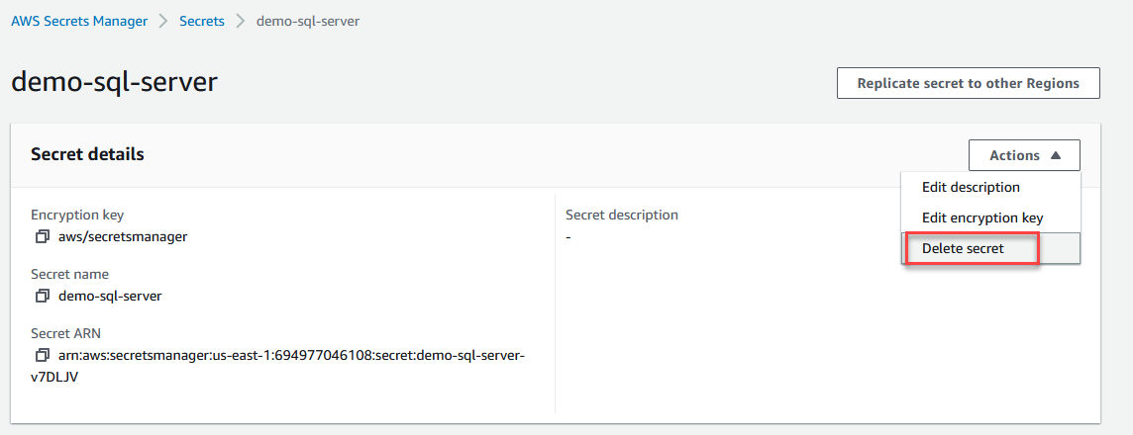Copy the encryption key value icon
The height and width of the screenshot is (435, 1133).
point(42,236)
